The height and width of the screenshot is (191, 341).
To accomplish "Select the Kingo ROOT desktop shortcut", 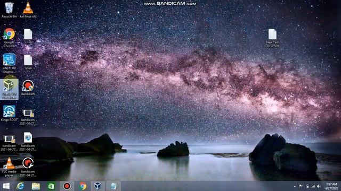I will coord(9,113).
